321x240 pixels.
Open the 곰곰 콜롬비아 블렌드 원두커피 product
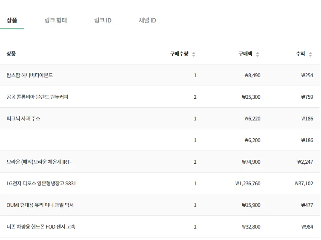pos(37,97)
